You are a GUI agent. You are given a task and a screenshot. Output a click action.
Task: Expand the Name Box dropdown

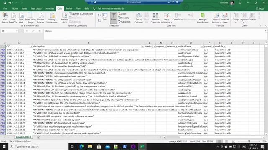tap(17, 31)
